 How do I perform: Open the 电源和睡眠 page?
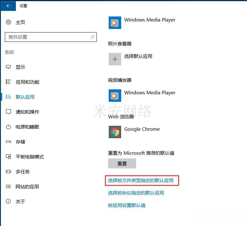point(27,127)
